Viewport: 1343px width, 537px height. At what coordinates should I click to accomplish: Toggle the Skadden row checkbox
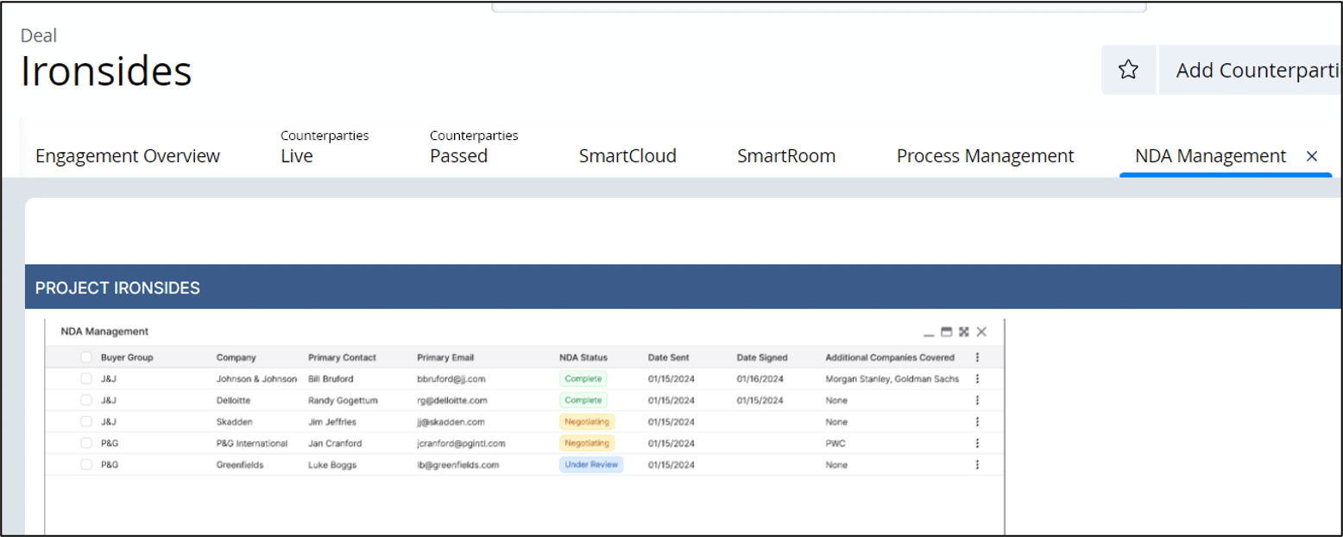point(86,422)
